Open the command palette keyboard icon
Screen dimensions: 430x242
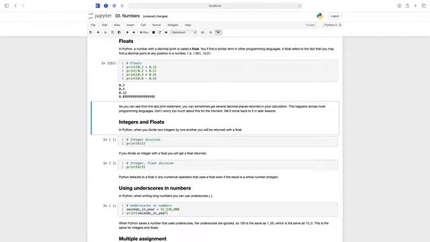coord(202,32)
